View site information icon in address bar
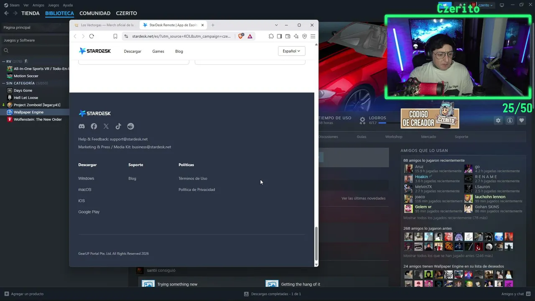This screenshot has width=535, height=301. click(126, 36)
